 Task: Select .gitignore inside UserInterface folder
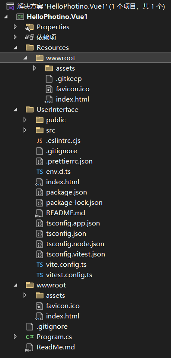[x=62, y=151]
